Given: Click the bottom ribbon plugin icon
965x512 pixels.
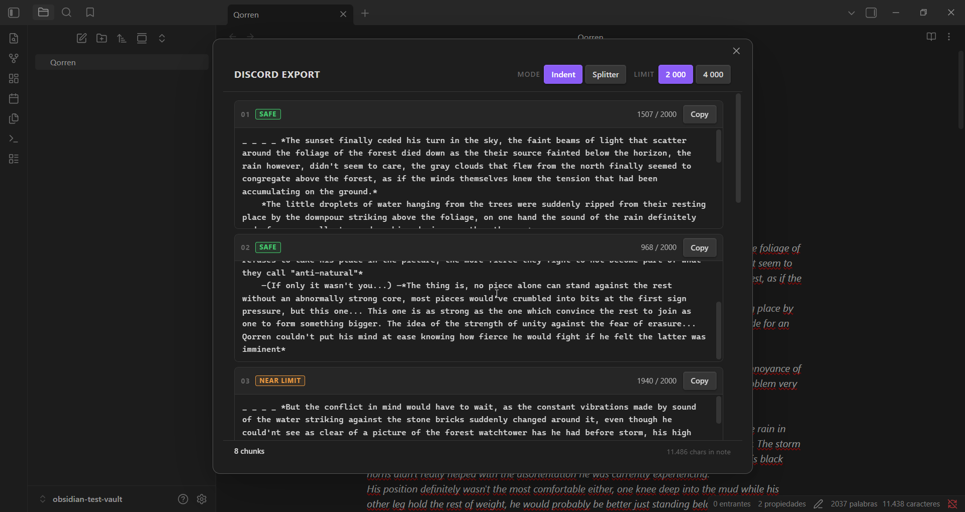Looking at the screenshot, I should (14, 159).
